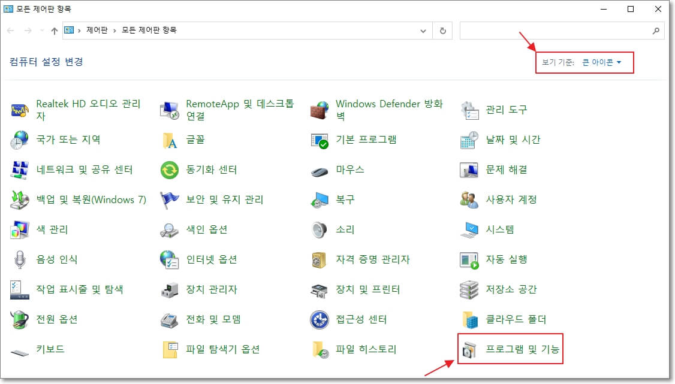Open the 장치 및 프린터 icon

pos(320,290)
